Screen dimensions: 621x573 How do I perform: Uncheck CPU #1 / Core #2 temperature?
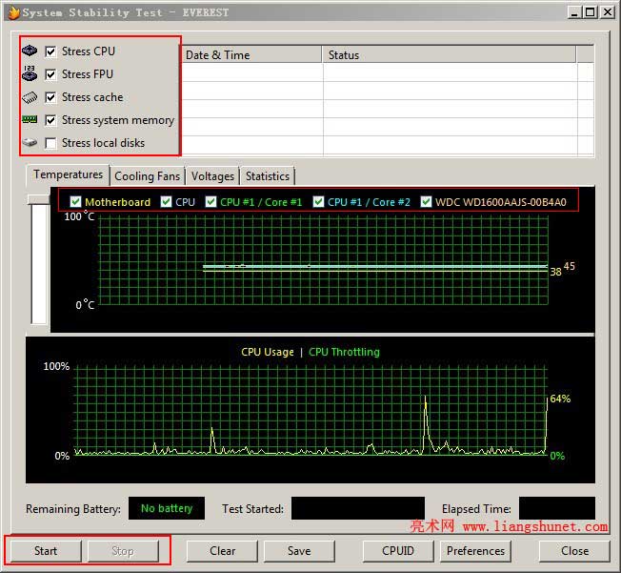coord(318,202)
